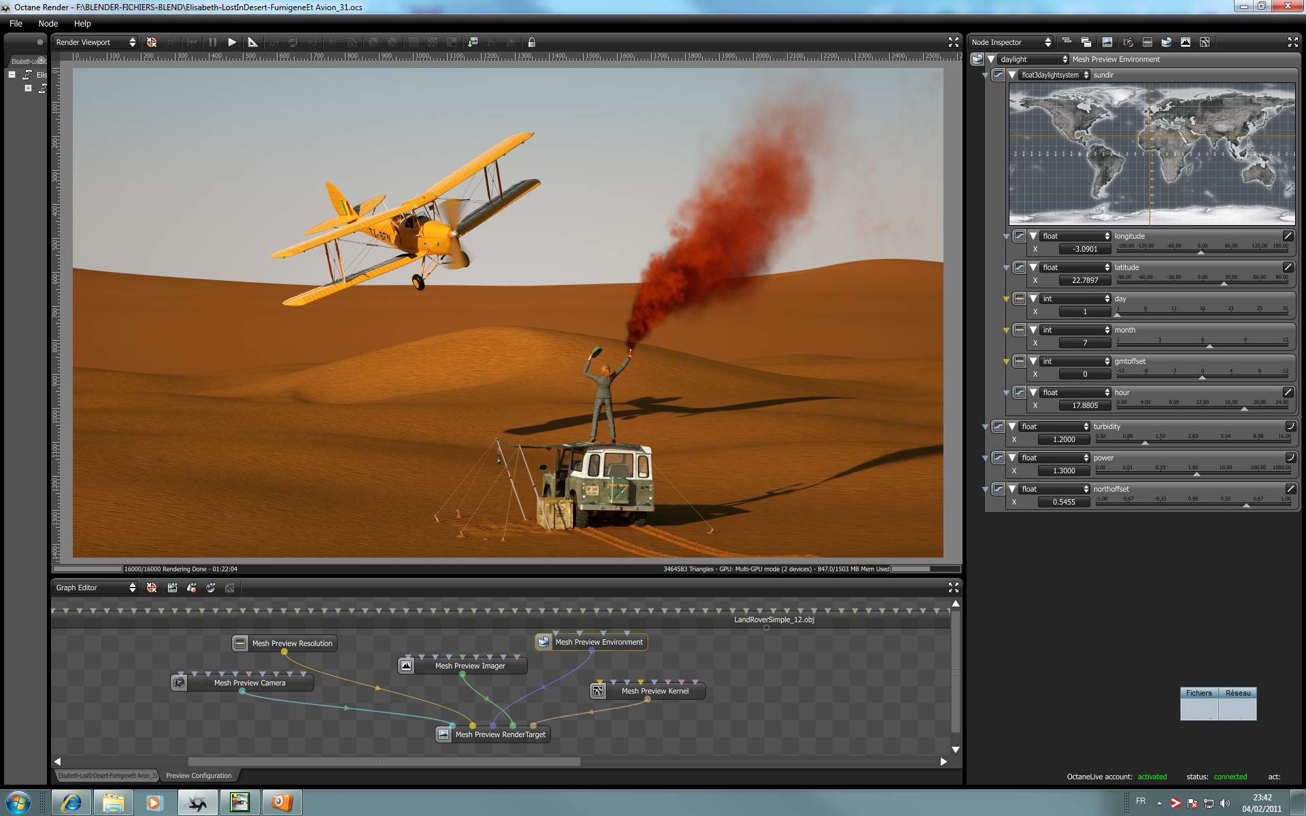Click the play render button
This screenshot has height=816, width=1306.
click(x=232, y=42)
